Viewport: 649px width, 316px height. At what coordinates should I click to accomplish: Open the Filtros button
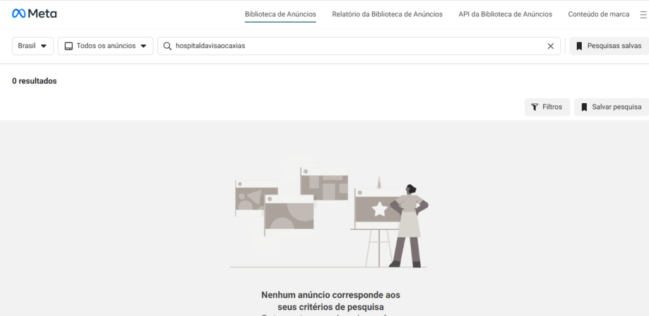[x=547, y=107]
